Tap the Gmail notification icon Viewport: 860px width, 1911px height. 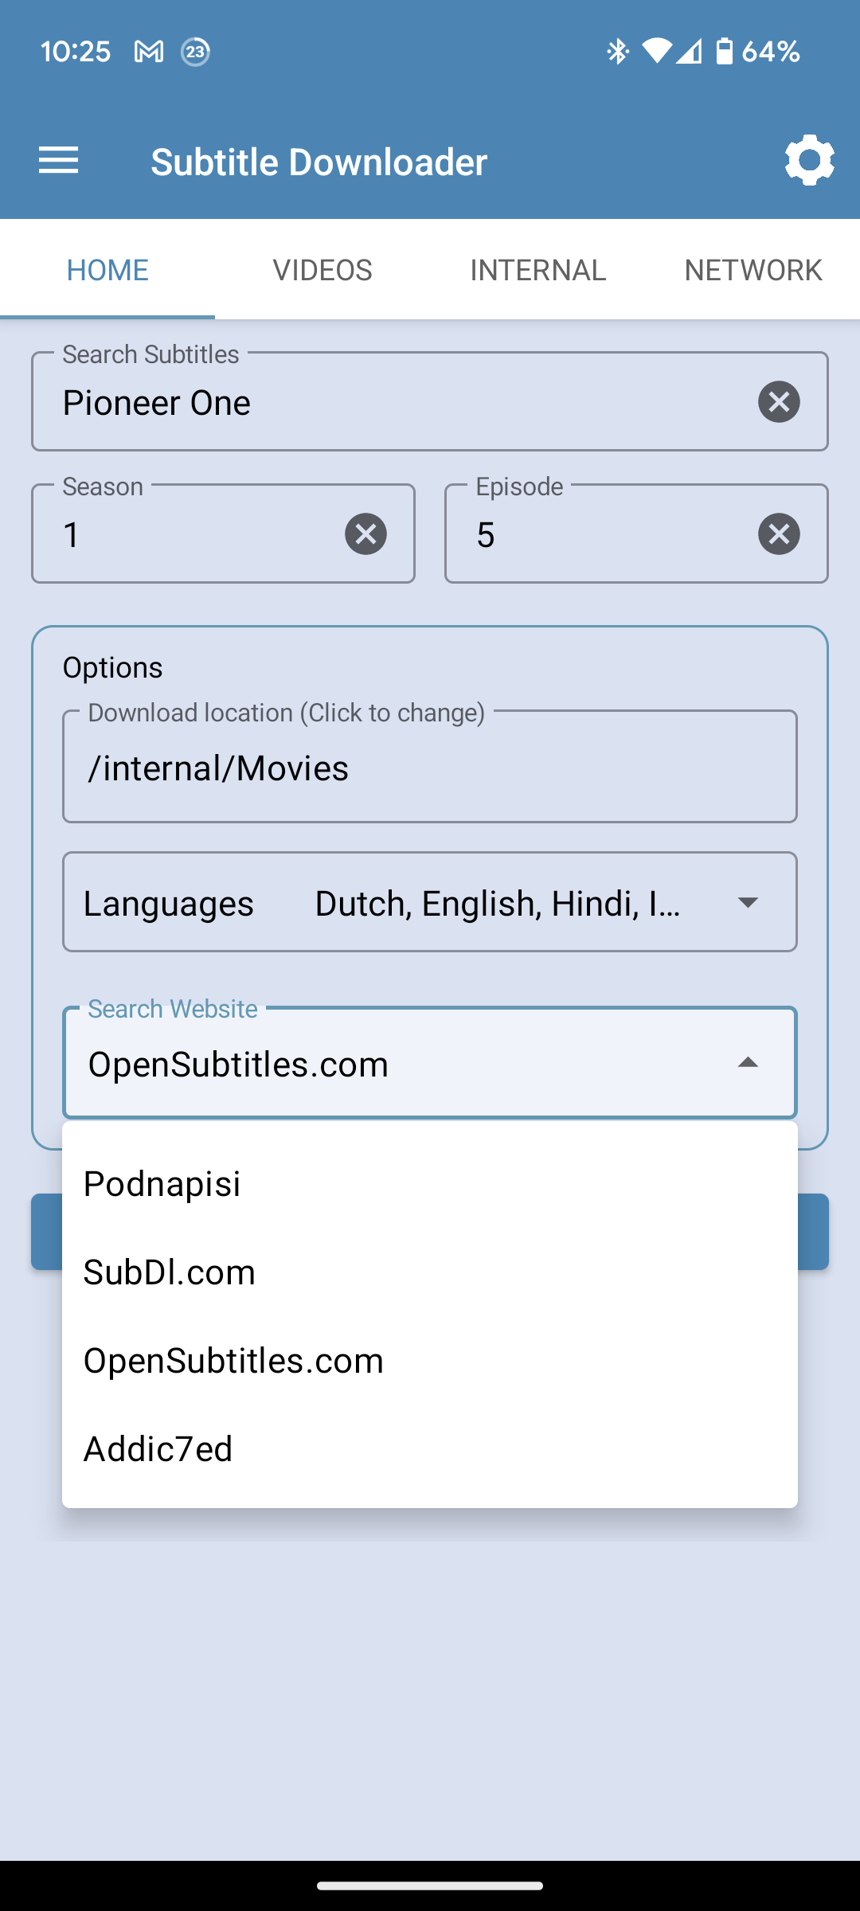point(149,53)
